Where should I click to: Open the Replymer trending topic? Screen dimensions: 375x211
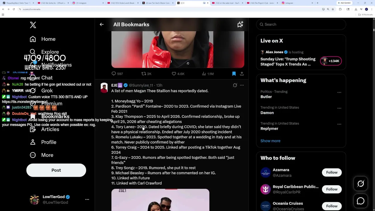click(x=269, y=128)
